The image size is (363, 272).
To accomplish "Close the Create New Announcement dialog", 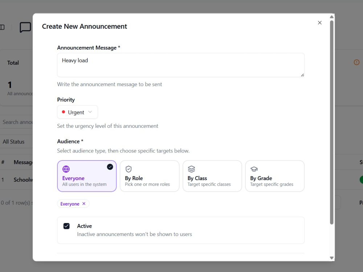I will [x=320, y=23].
